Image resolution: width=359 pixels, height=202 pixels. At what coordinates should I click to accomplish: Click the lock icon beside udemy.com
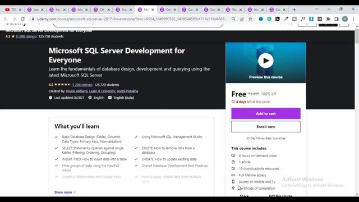(33, 19)
